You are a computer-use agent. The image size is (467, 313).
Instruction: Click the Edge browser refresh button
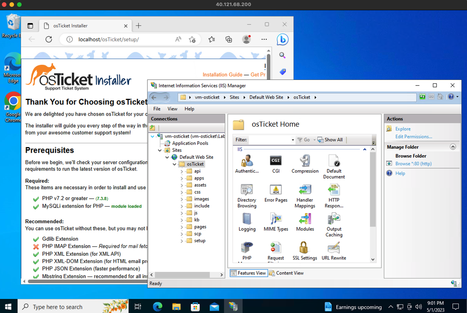(49, 39)
